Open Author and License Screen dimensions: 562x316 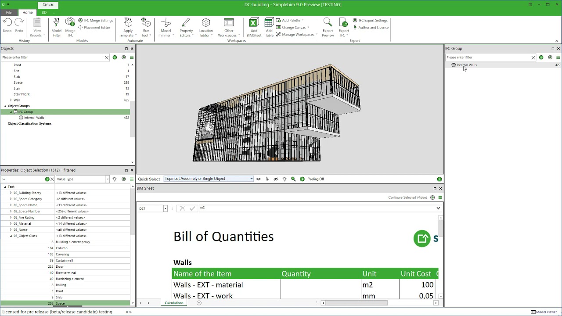coord(371,27)
